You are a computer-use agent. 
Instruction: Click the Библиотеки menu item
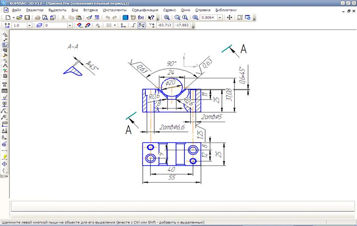click(226, 9)
